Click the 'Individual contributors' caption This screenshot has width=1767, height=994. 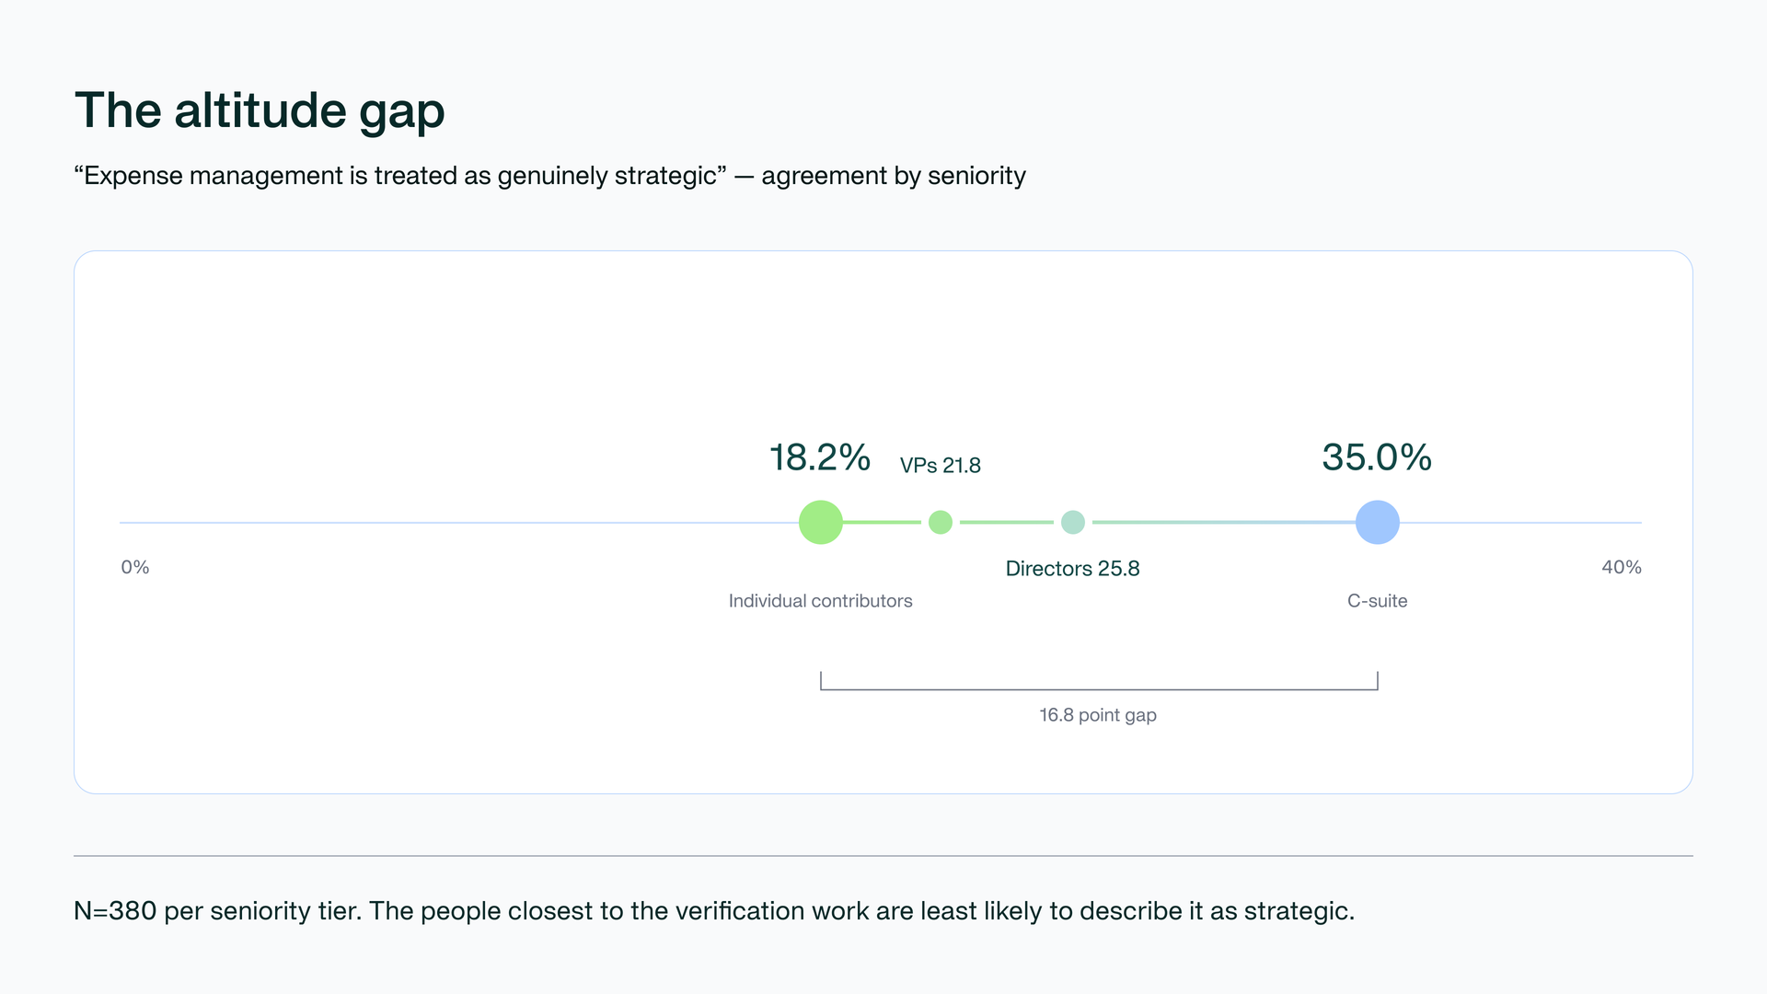[821, 601]
